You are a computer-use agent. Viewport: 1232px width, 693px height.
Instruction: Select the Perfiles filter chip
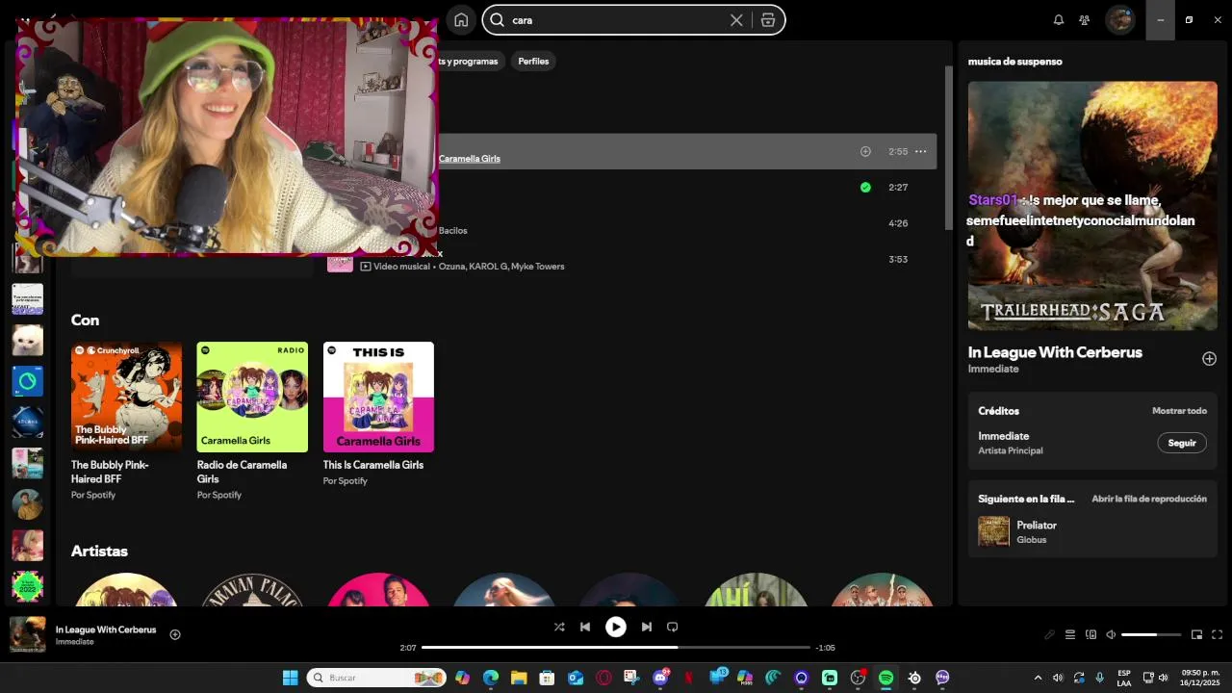(533, 62)
